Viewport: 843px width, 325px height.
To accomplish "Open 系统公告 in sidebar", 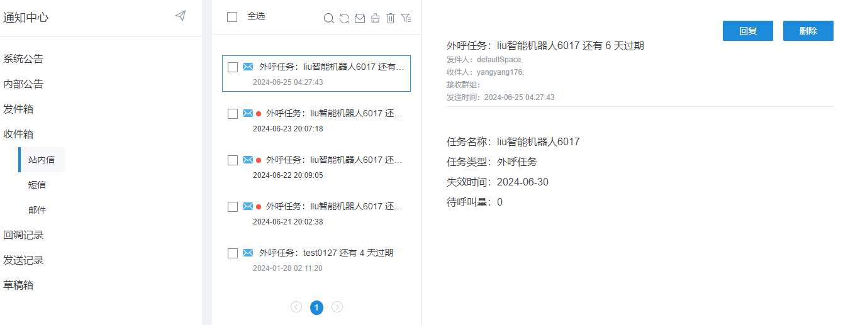I will click(x=23, y=59).
